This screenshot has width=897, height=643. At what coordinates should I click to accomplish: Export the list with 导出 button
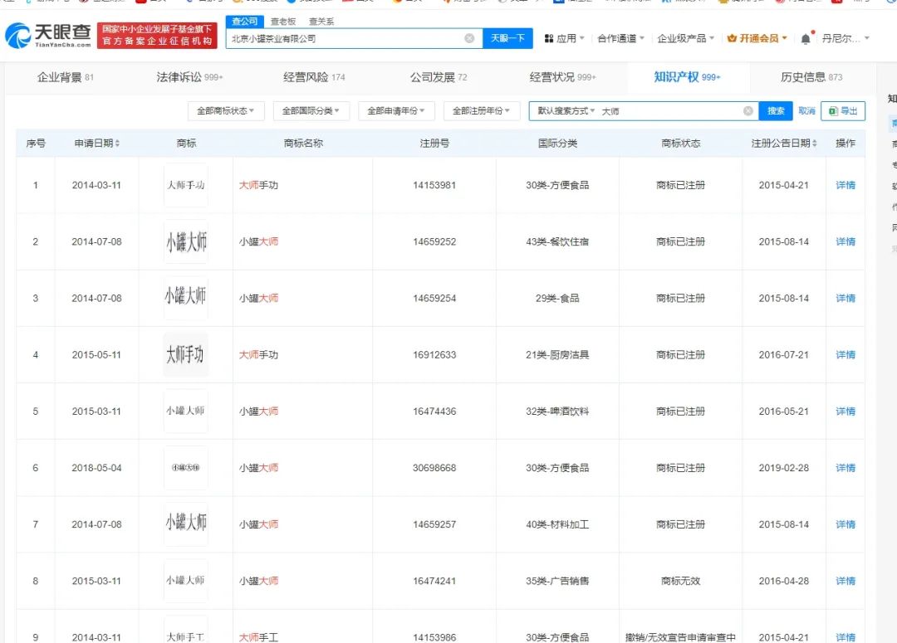(843, 111)
